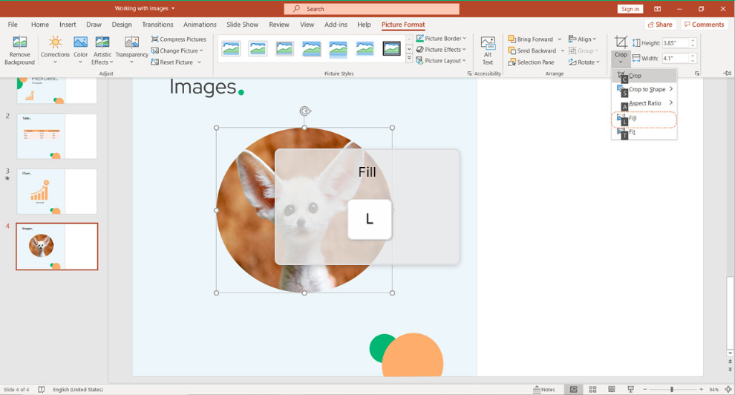Viewport: 735px width, 395px height.
Task: Switch to the Design tab
Action: pyautogui.click(x=122, y=25)
